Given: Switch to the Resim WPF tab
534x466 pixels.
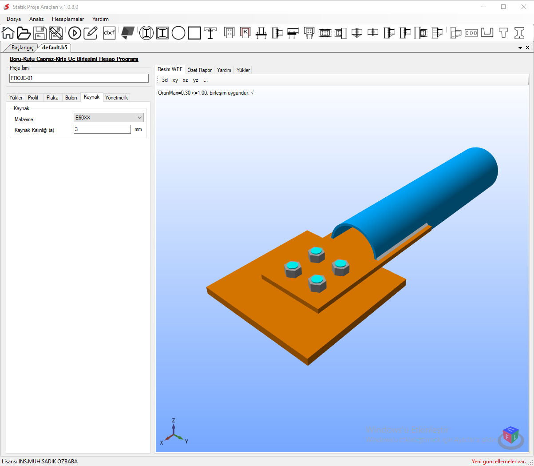Looking at the screenshot, I should (x=170, y=69).
